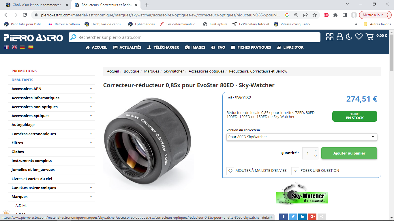394x221 pixels.
Task: Open the Jumelles et longue-vues category
Action: click(x=33, y=170)
